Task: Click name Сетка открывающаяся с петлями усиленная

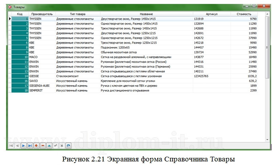Action: coord(146,76)
